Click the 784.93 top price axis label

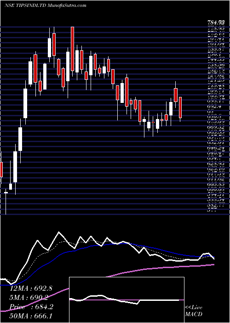coord(216,22)
